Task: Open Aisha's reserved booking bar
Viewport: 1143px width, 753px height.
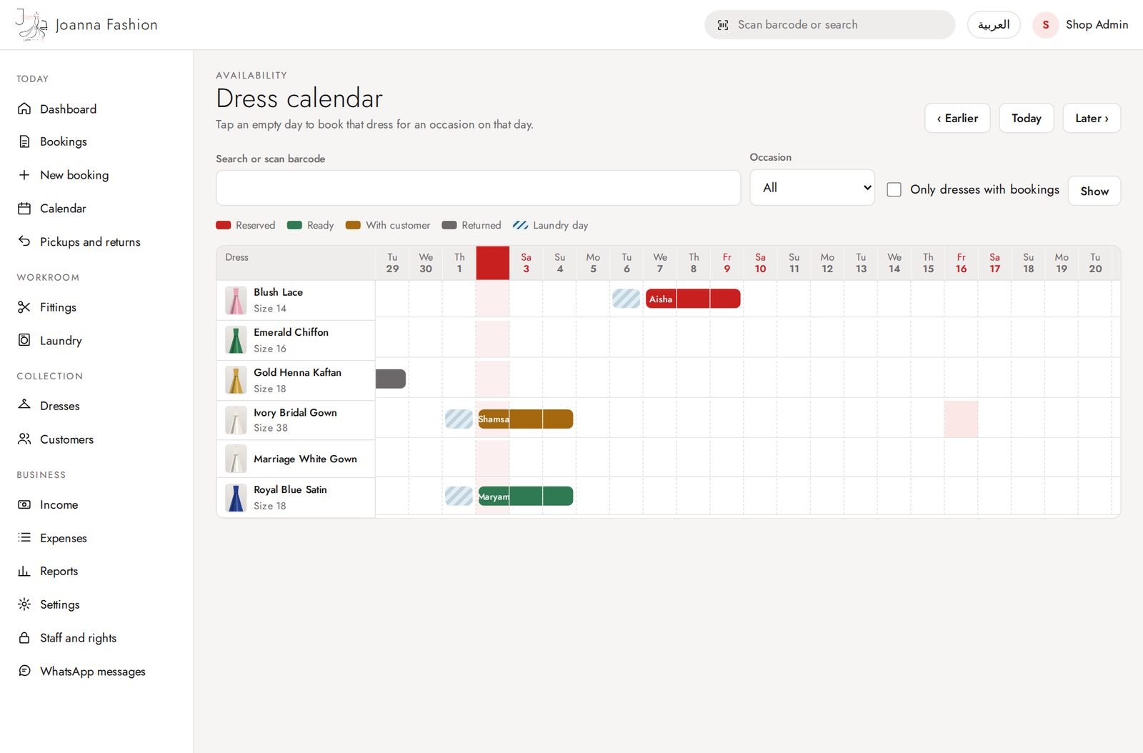Action: [x=693, y=299]
